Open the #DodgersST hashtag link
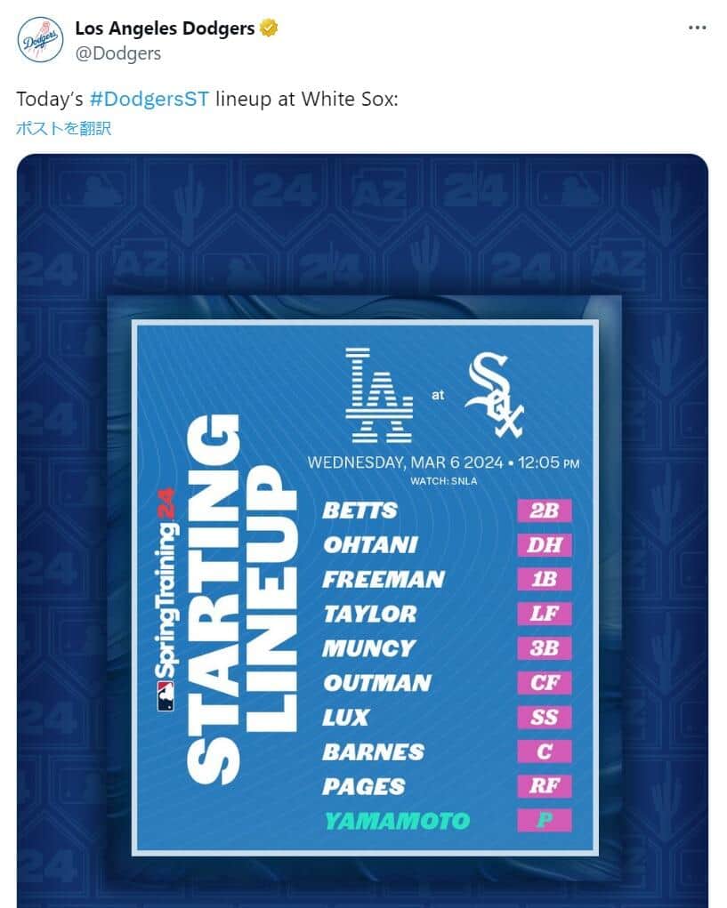The image size is (727, 908). tap(149, 99)
